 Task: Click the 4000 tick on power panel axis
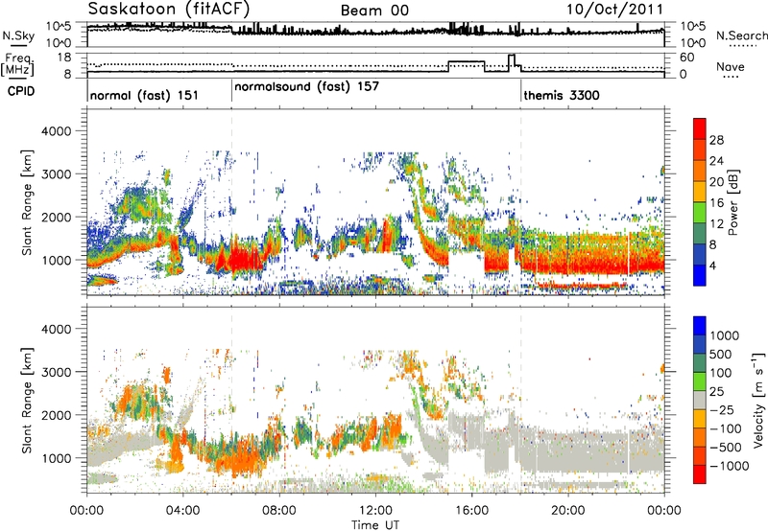(x=57, y=131)
